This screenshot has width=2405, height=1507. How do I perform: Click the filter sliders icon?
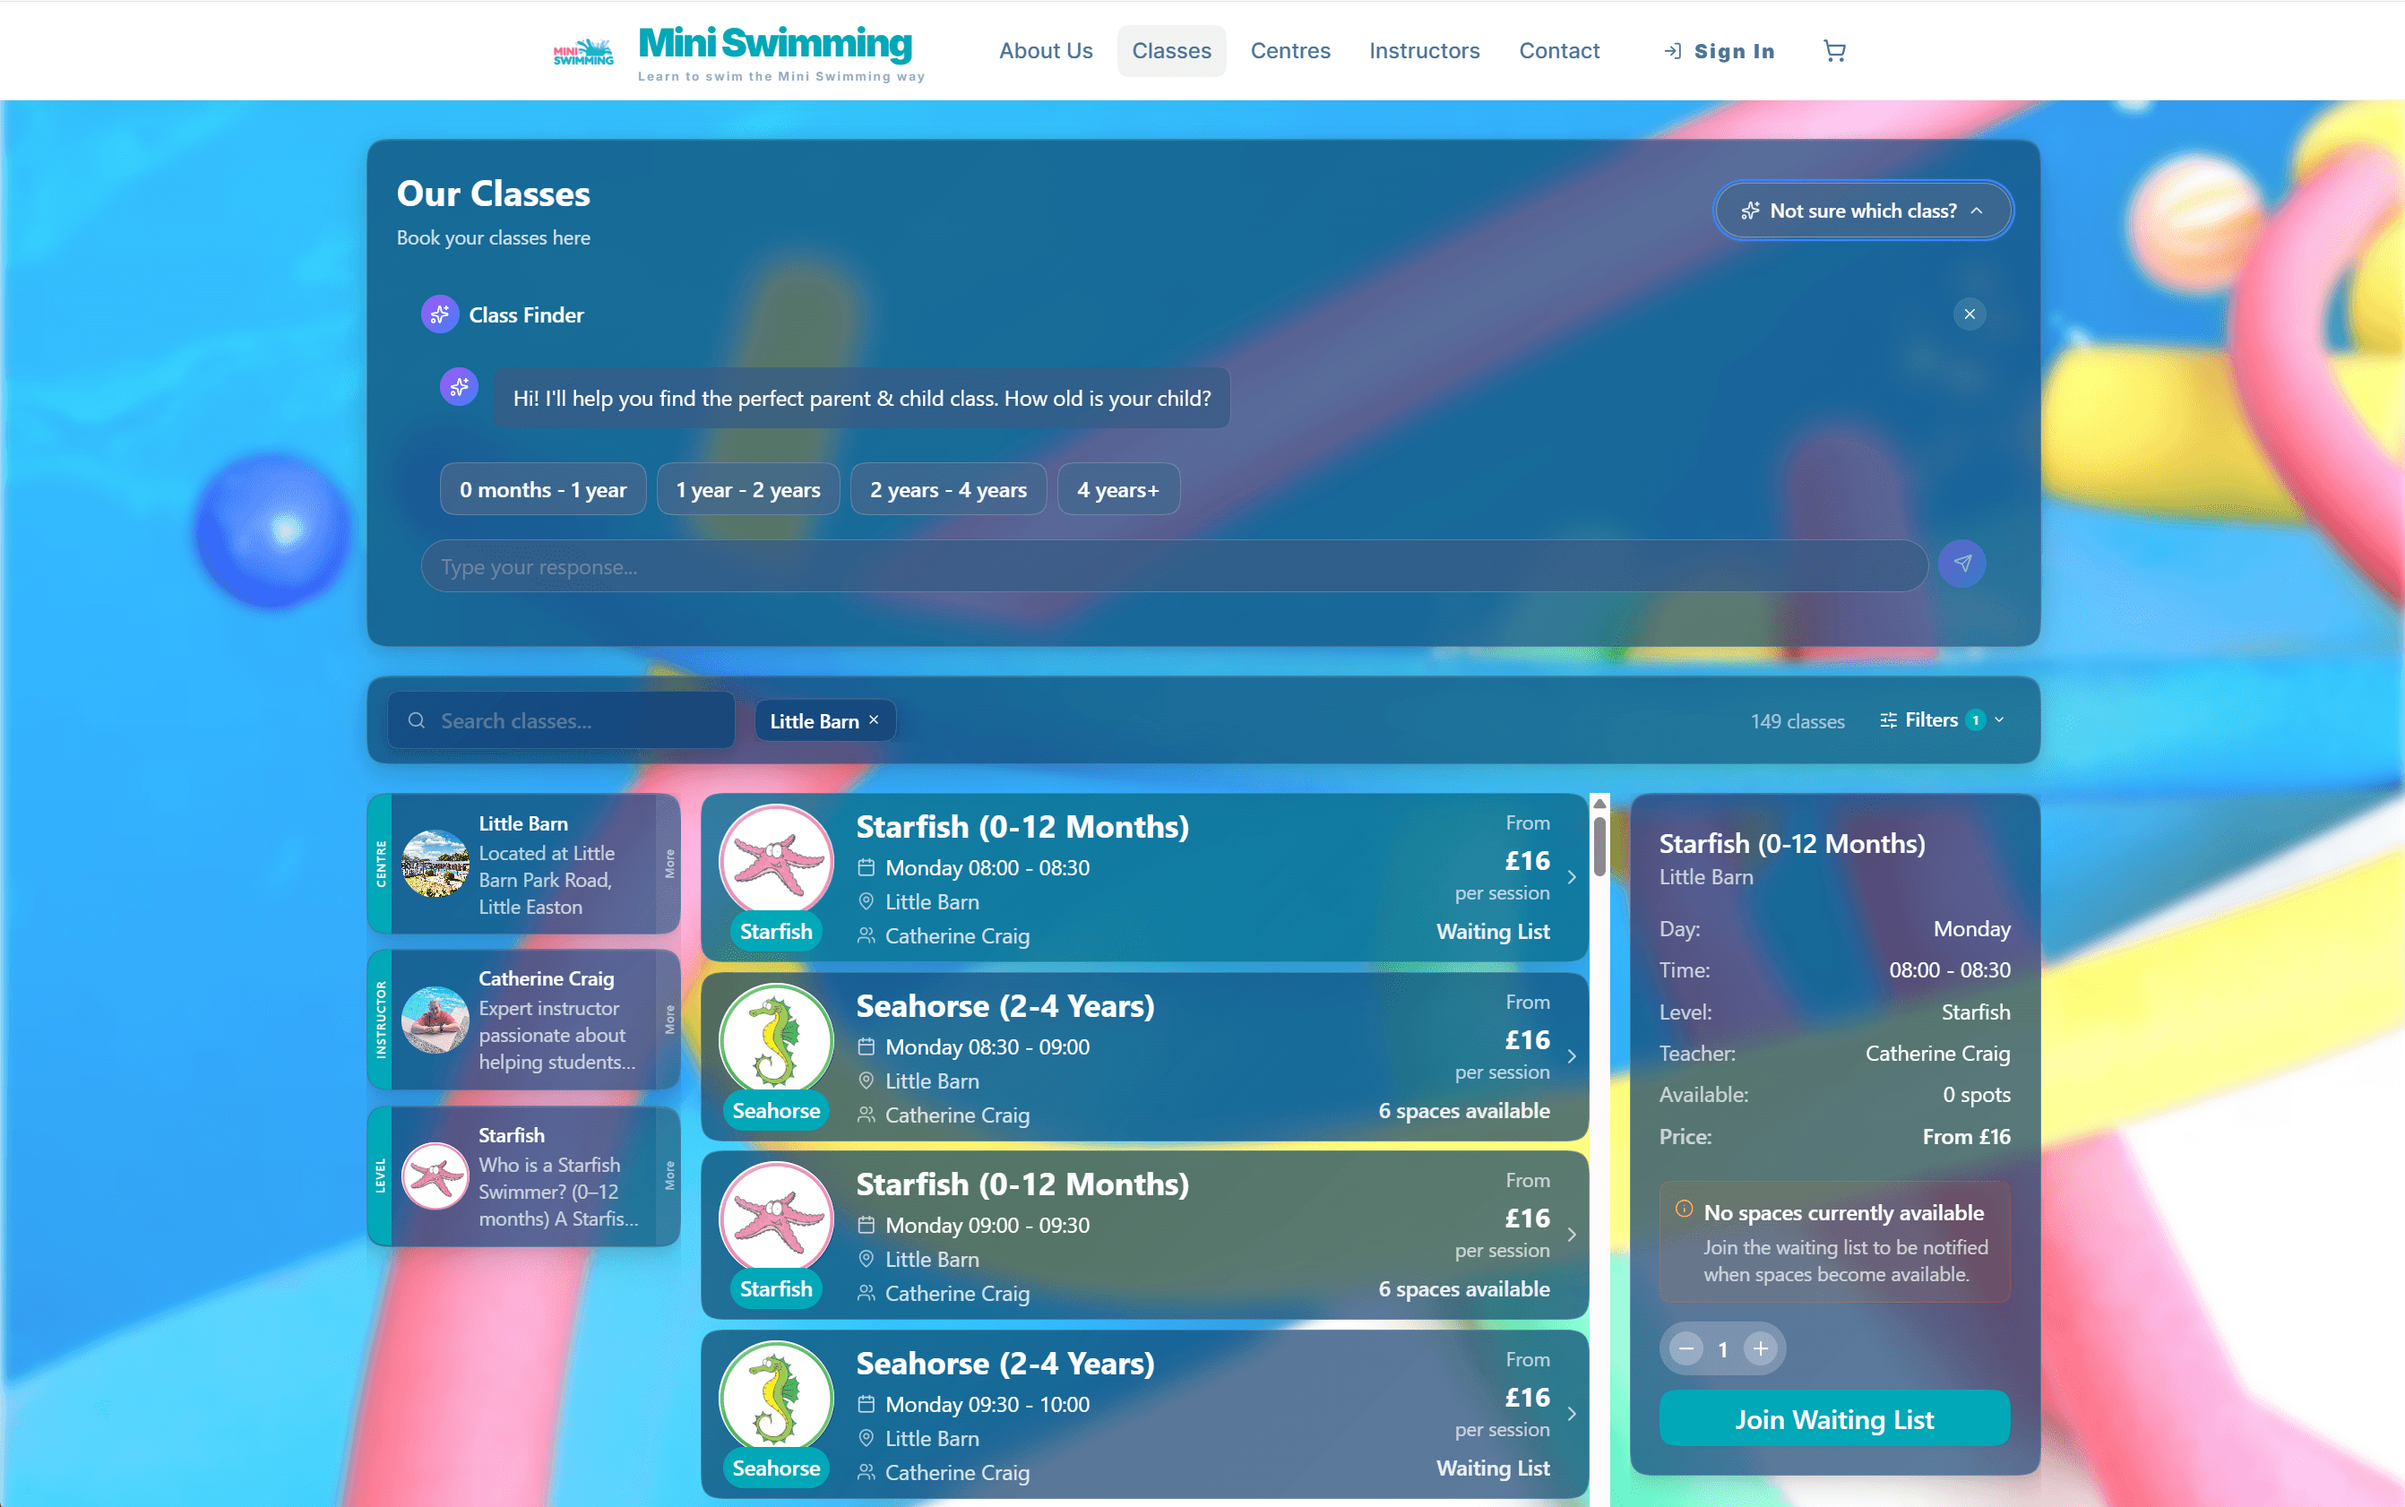point(1887,719)
